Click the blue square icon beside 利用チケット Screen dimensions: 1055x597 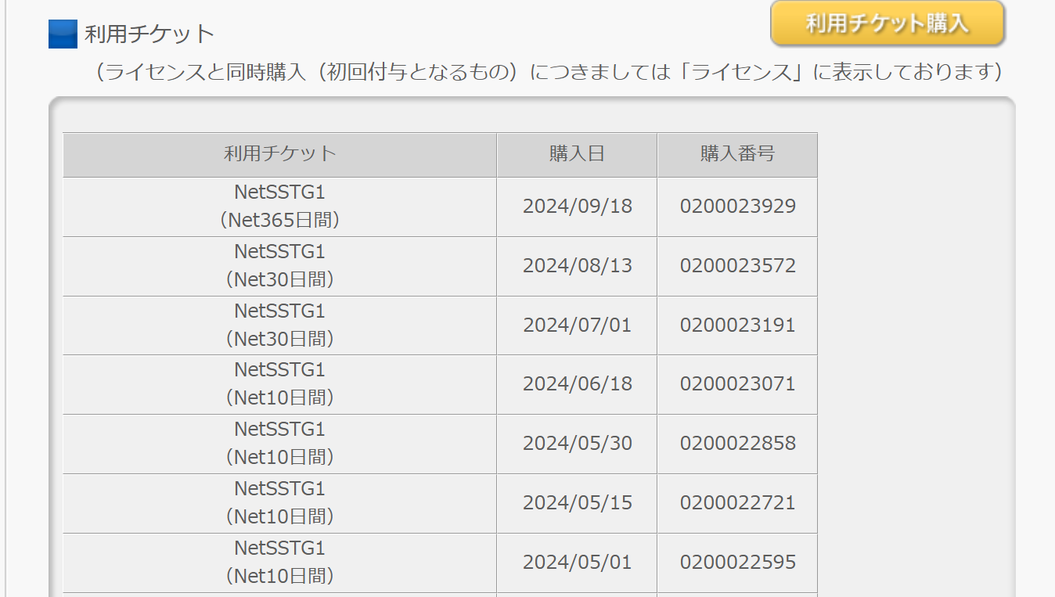63,34
